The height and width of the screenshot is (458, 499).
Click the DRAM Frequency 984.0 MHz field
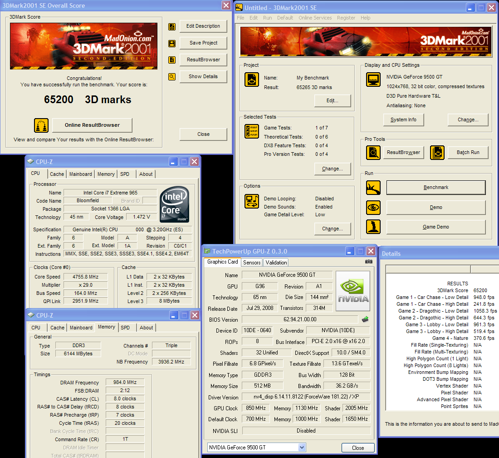(x=125, y=382)
